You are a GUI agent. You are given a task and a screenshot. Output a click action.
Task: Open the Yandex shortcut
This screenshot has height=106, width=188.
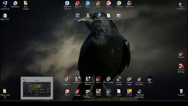coord(109,4)
